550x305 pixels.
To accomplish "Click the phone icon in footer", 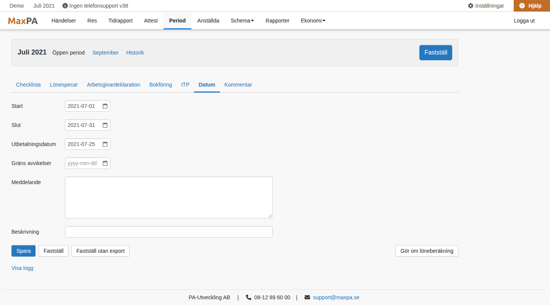I will [249, 297].
